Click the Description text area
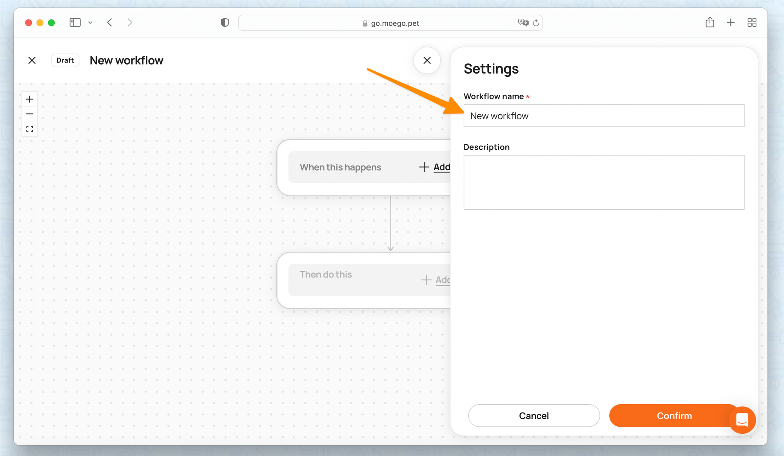Viewport: 784px width, 456px height. coord(604,182)
